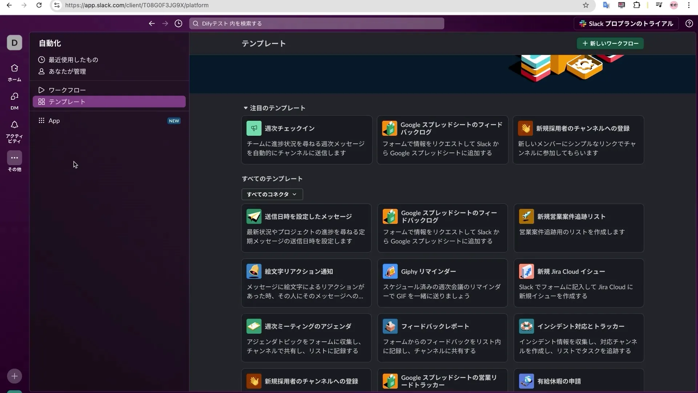Click the workspace avatar D
Viewport: 698px width, 393px height.
[14, 43]
